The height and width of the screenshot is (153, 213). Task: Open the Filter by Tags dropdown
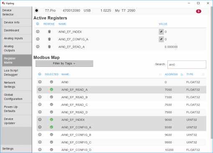tap(64, 64)
